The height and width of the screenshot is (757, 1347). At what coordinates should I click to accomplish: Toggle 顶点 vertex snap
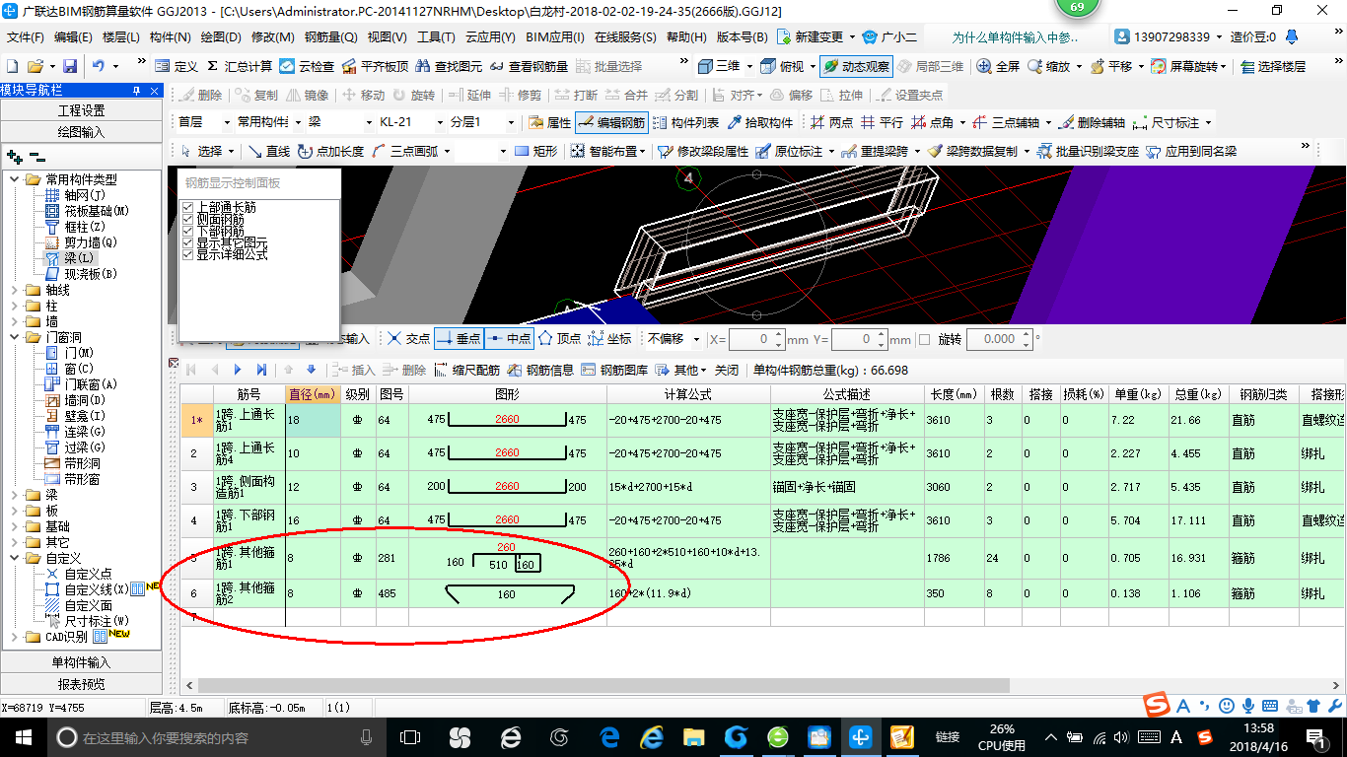[559, 339]
